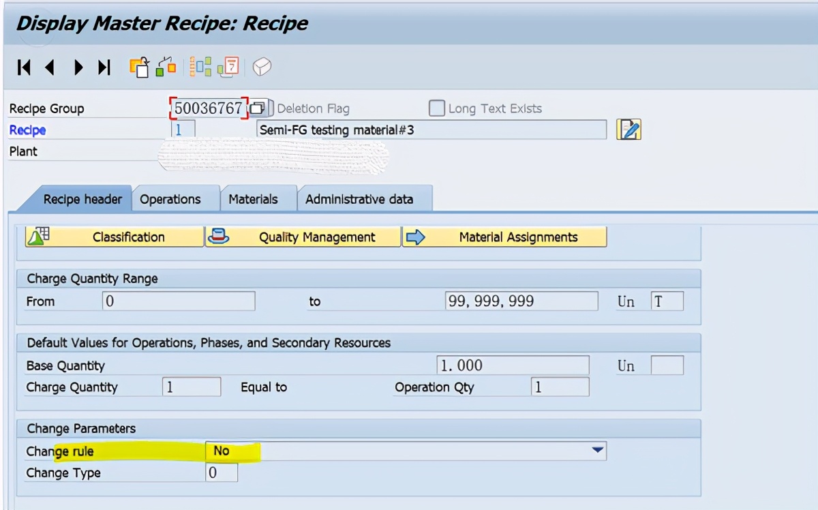Switch to the Operations tab
Image resolution: width=818 pixels, height=510 pixels.
[170, 198]
